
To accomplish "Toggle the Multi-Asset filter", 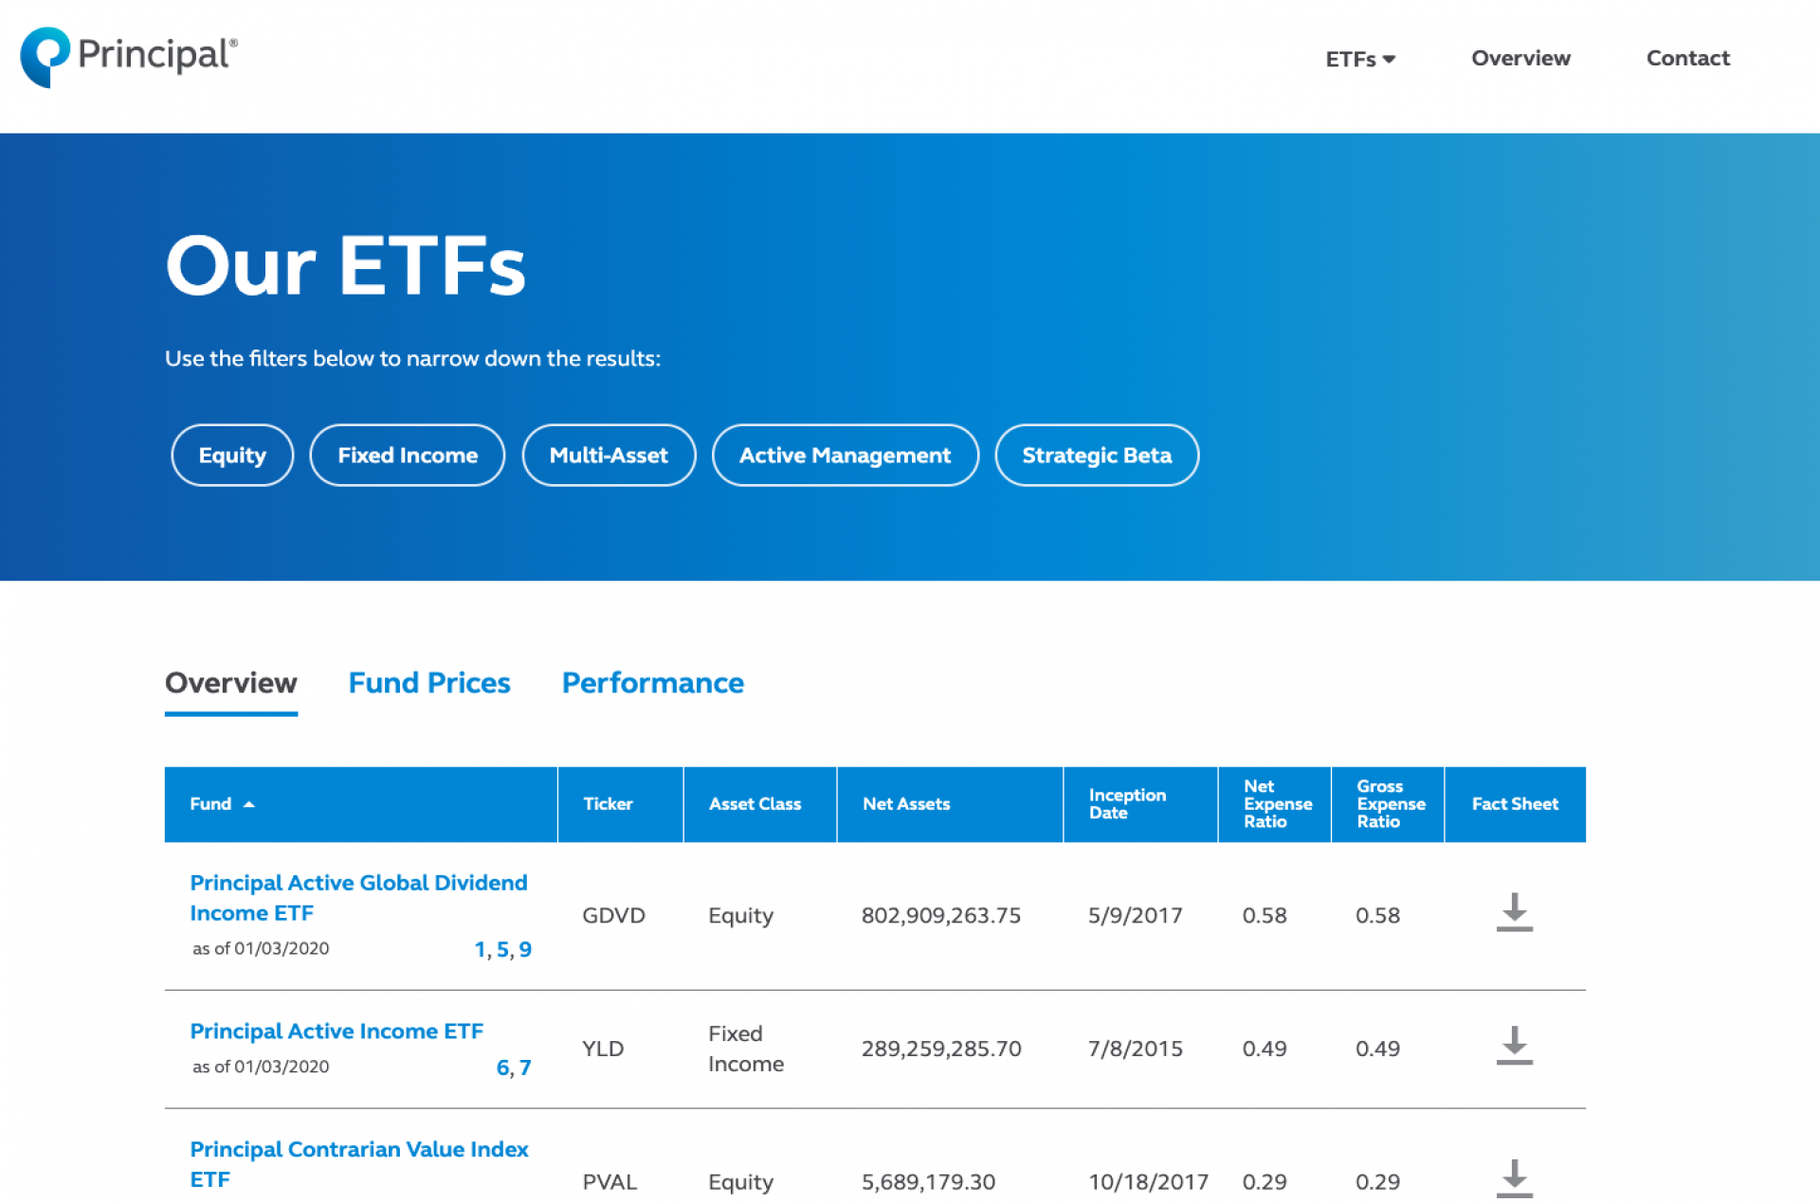I will coord(609,456).
